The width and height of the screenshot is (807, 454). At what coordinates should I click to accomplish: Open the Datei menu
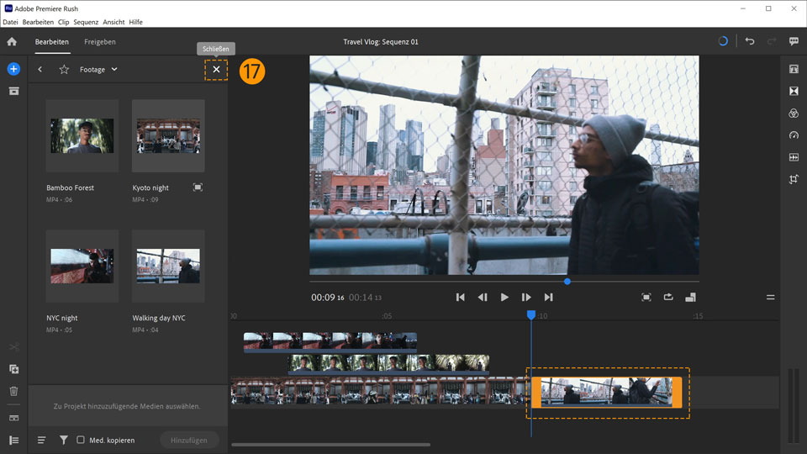(x=10, y=22)
